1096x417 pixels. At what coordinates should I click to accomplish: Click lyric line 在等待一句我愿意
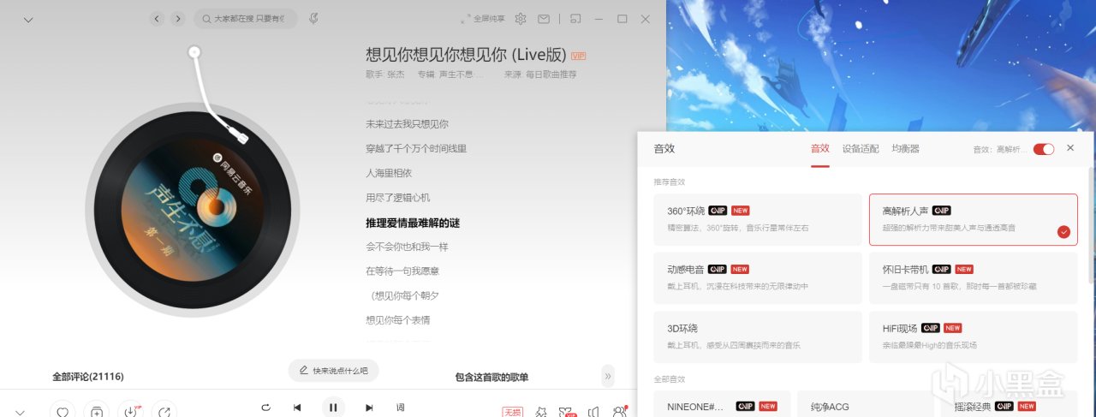tap(402, 271)
